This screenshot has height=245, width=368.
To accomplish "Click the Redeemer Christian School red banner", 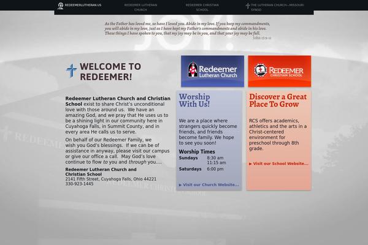I will (280, 71).
